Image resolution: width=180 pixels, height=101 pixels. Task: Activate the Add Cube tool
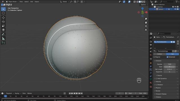[x=3, y=43]
